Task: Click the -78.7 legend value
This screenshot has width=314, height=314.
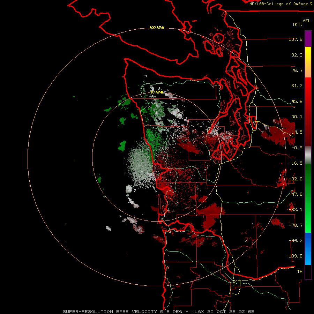Action: (296, 225)
